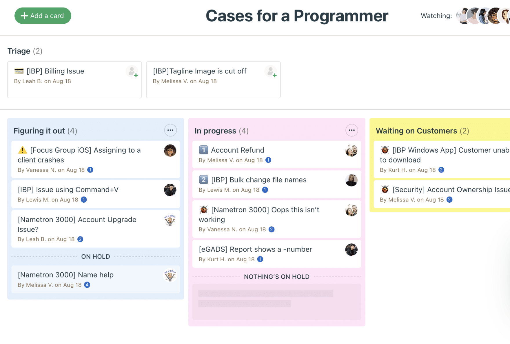The height and width of the screenshot is (344, 510).
Task: Click the assignee avatar on Account Refund card
Action: pos(351,151)
